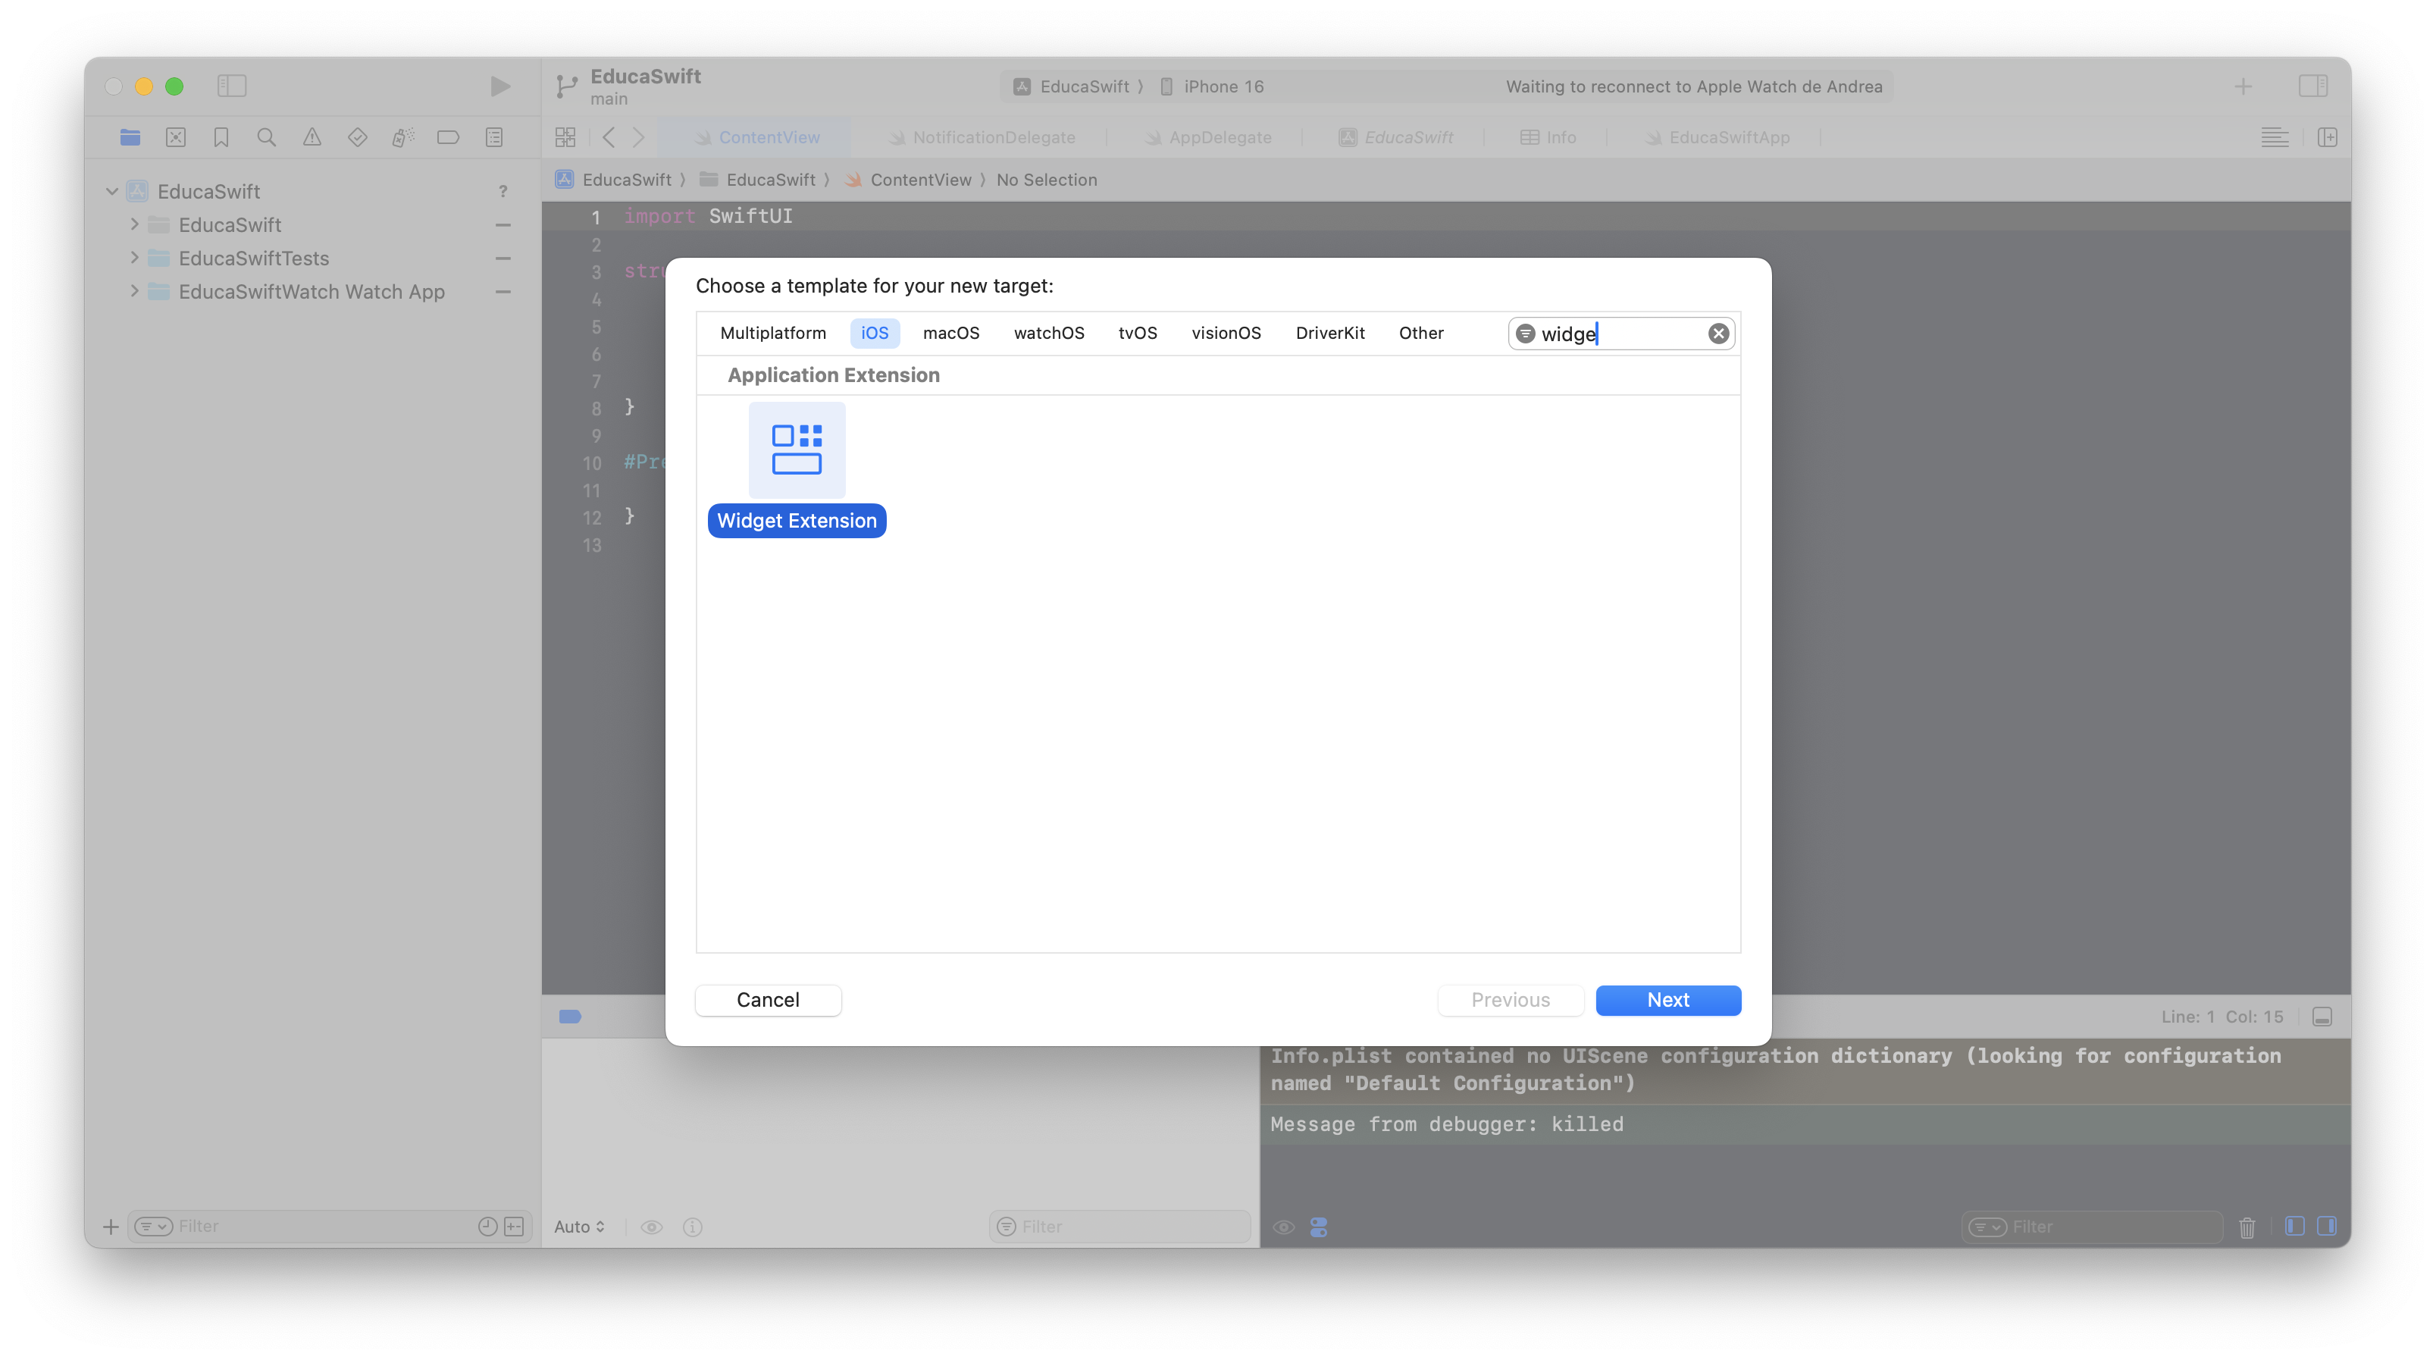This screenshot has width=2436, height=1360.
Task: Clear the template search field
Action: tap(1718, 334)
